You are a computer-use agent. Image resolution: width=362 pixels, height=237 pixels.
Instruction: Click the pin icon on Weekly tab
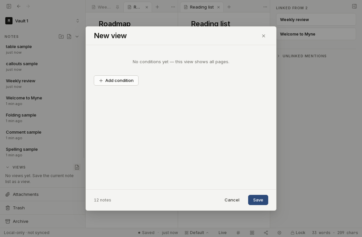117,7
